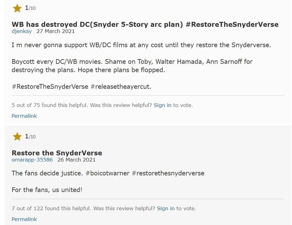This screenshot has height=225, width=292.
Task: Sign in to vote on djenkay's review
Action: tap(162, 105)
